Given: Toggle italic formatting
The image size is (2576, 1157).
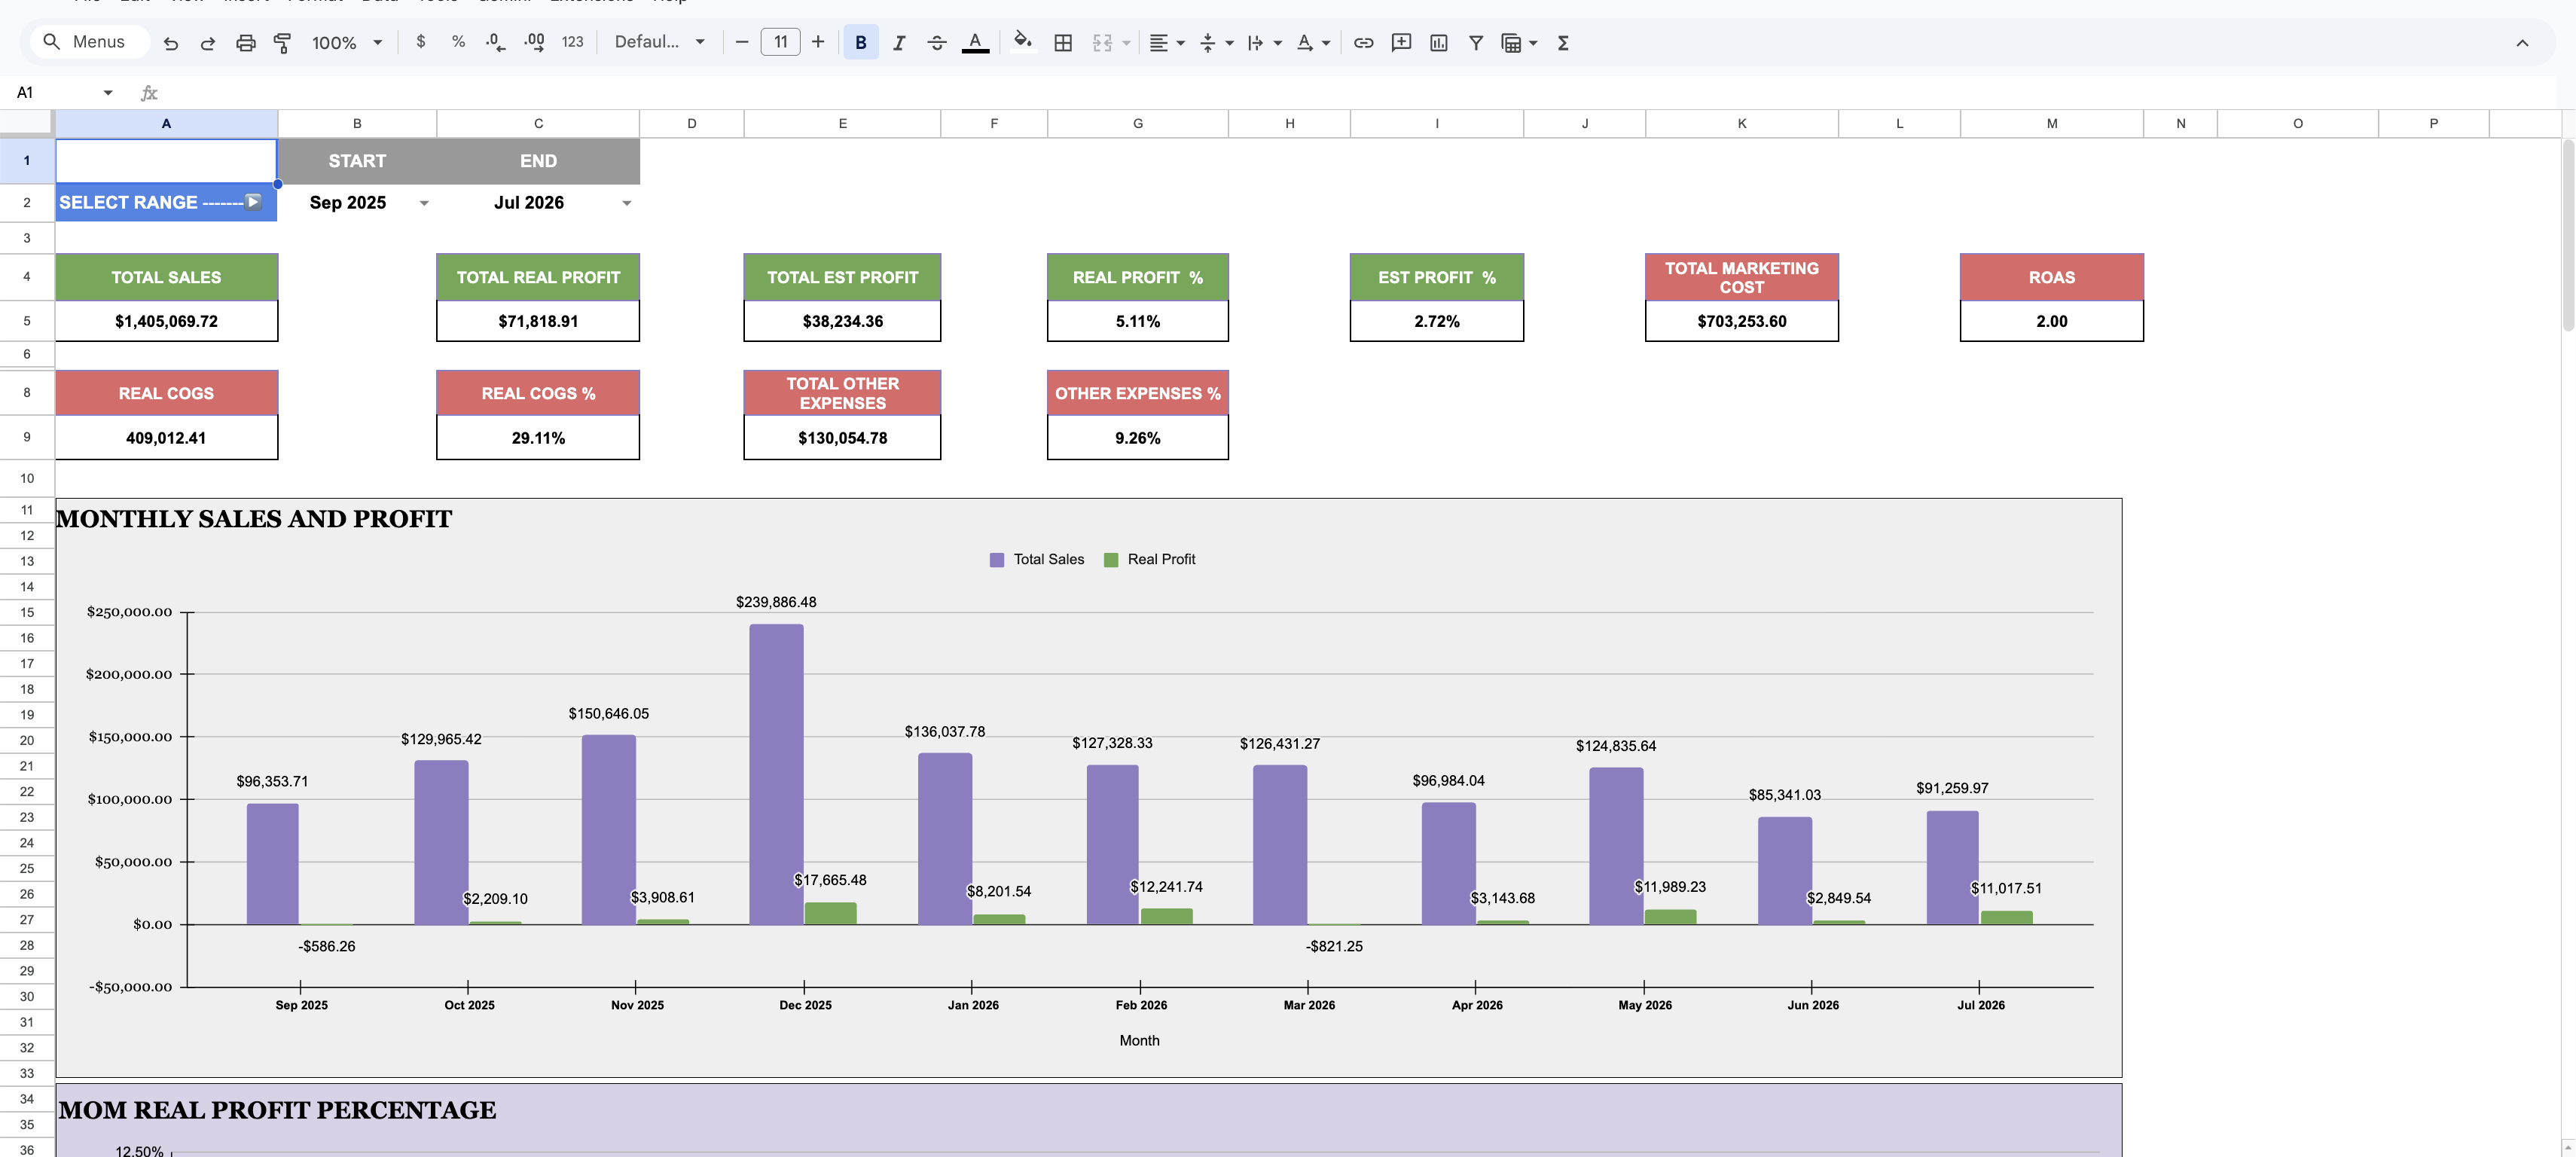Looking at the screenshot, I should coord(898,42).
